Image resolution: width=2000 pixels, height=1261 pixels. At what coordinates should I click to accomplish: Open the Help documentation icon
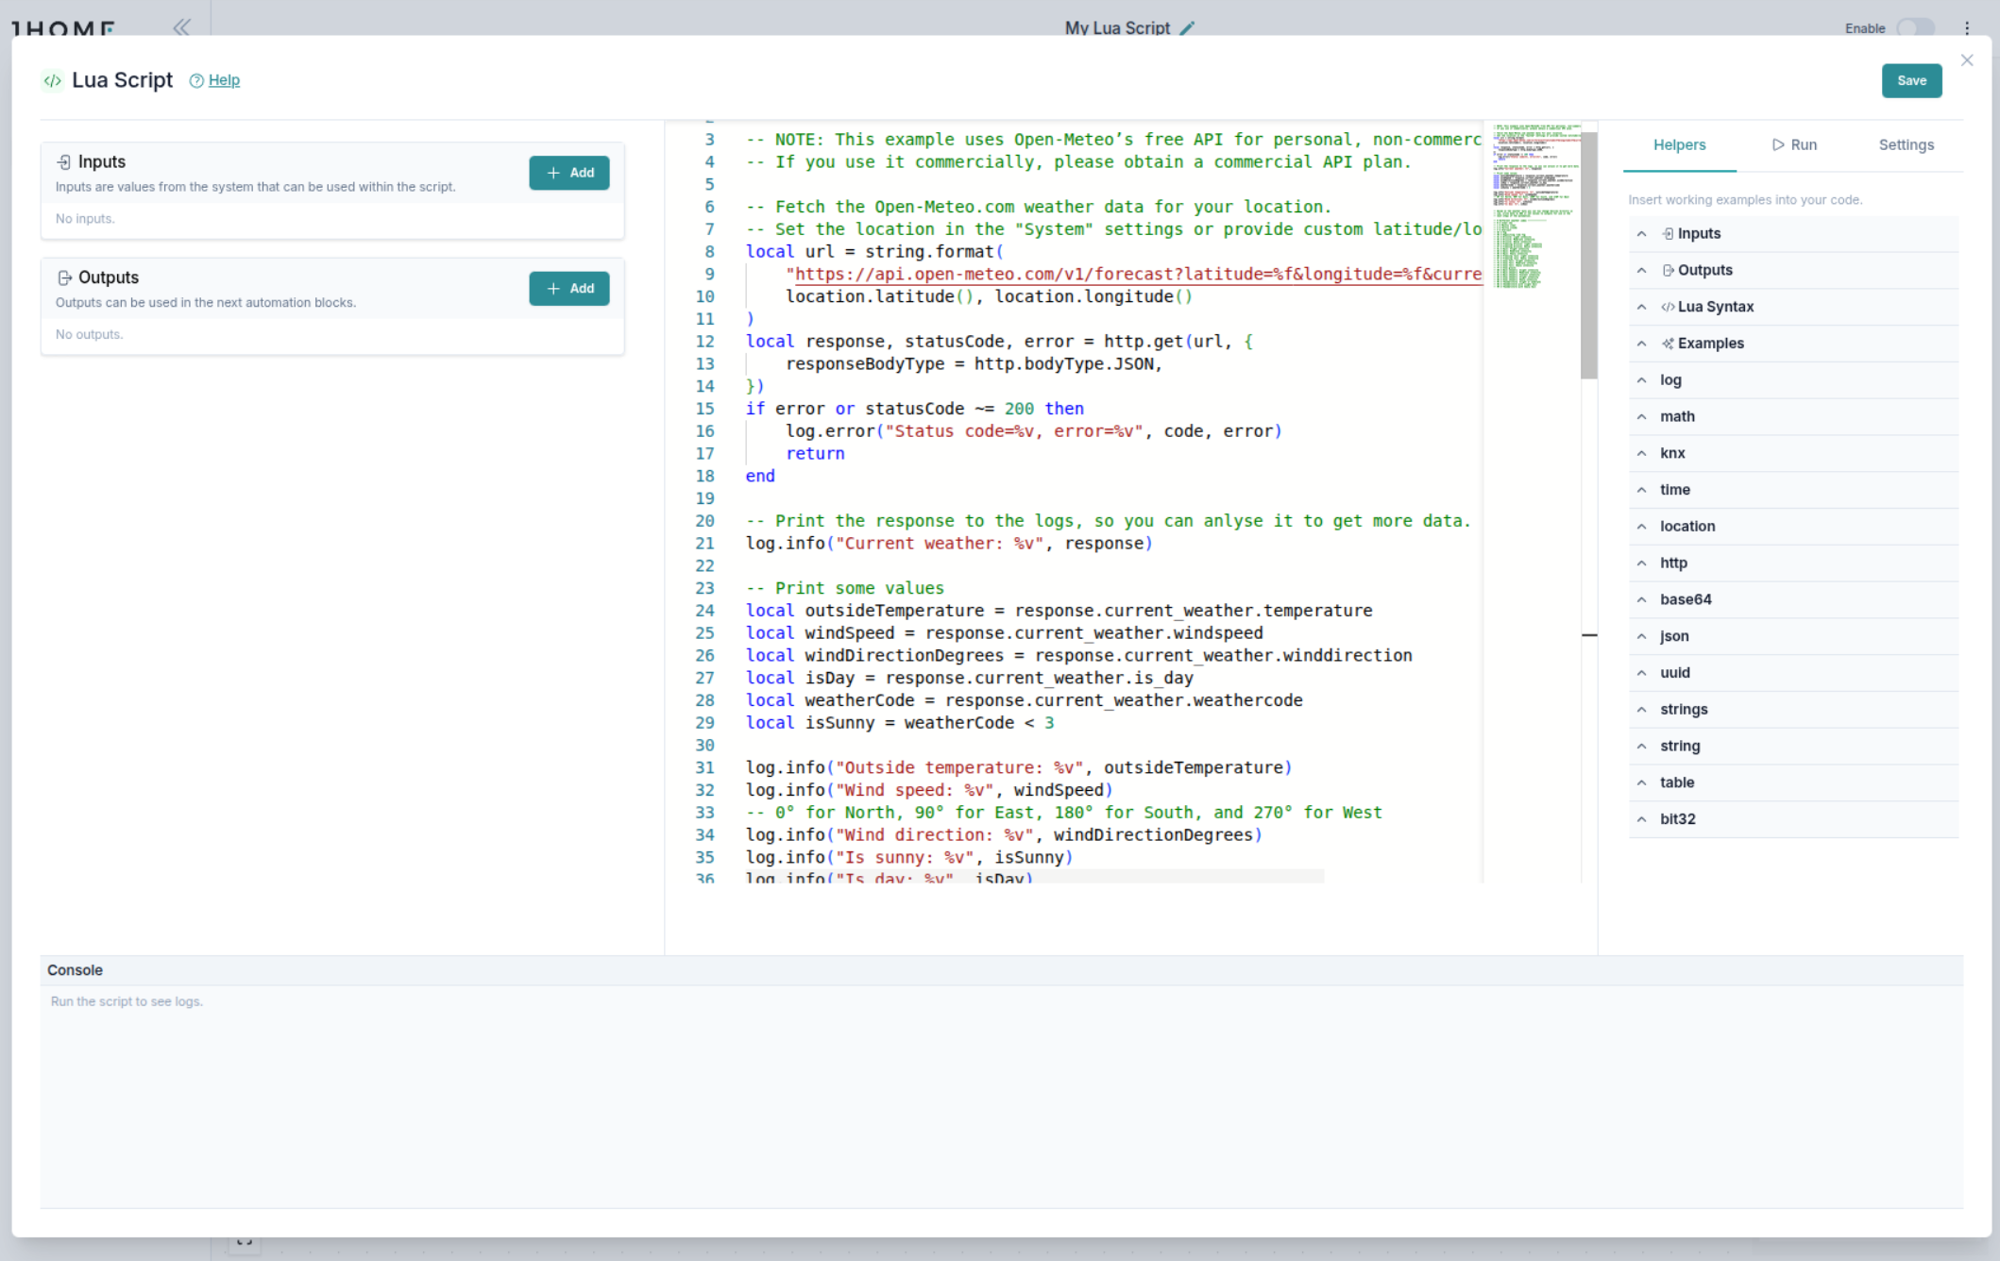196,80
